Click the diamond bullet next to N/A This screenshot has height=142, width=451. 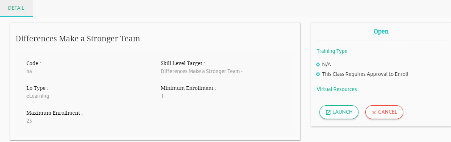pyautogui.click(x=318, y=64)
